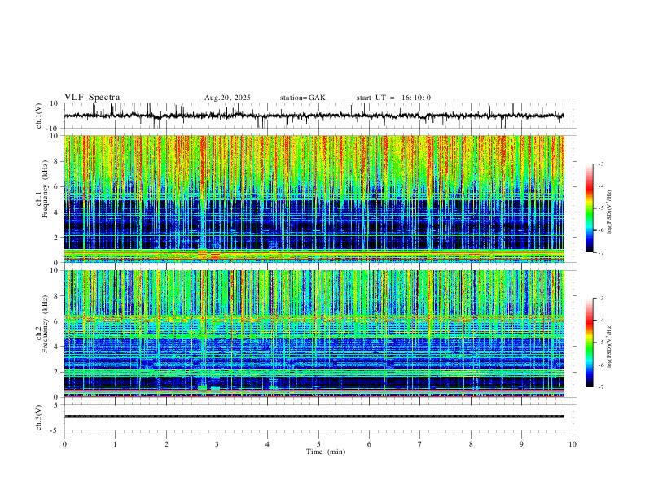Click time axis tick label '10'
Screen dimensions: 645x498
click(x=573, y=444)
